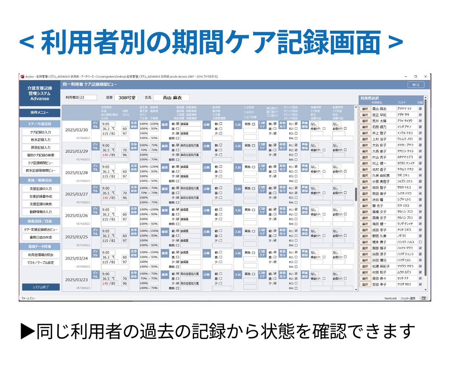Screen dimensions: 450x375
Task: Toggle 在籍 checkbox for 渋谷 瞳
Action: point(420,199)
